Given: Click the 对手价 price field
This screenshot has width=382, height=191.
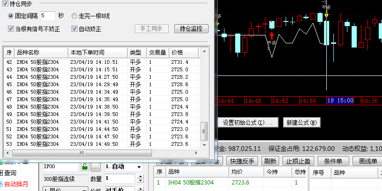Looking at the screenshot, I should (x=120, y=189).
